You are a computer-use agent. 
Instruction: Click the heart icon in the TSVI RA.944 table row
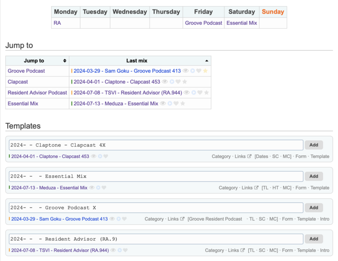[x=200, y=92]
